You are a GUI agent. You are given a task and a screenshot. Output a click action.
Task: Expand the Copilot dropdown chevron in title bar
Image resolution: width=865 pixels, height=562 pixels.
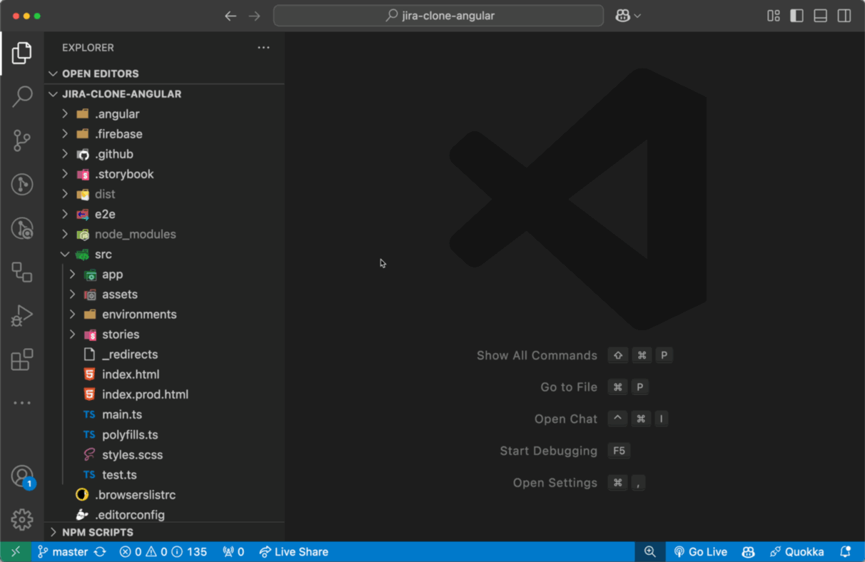coord(637,16)
